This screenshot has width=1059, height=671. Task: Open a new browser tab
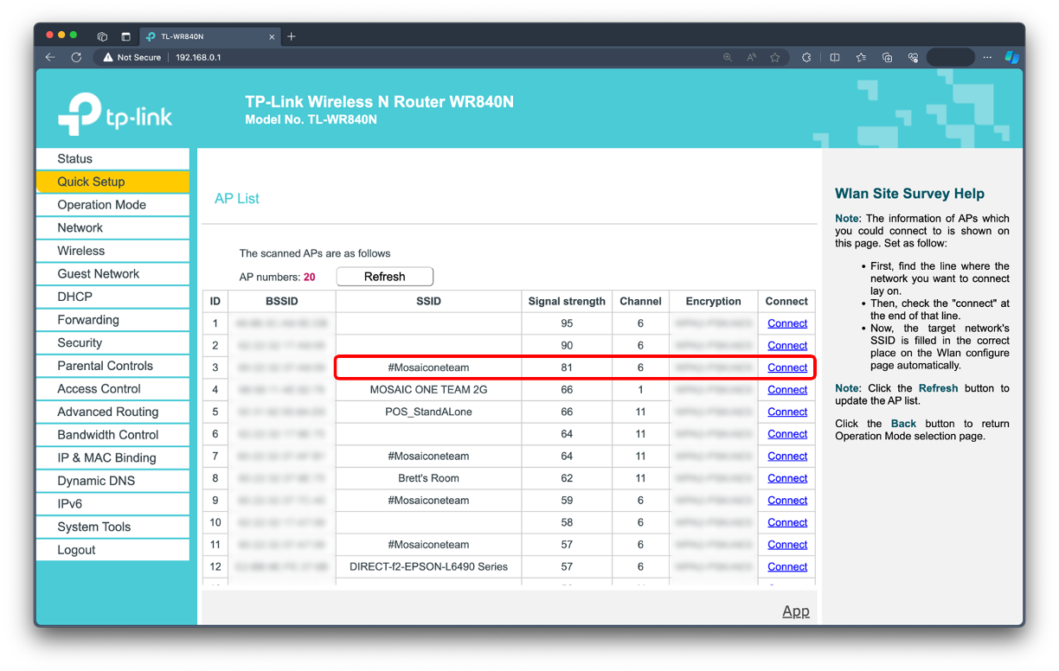click(292, 36)
